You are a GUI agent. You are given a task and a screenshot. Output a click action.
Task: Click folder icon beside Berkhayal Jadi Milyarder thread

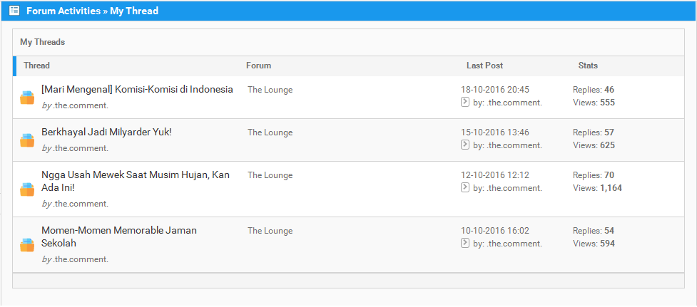[x=27, y=140]
